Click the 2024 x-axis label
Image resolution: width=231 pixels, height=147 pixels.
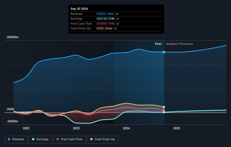126,128
